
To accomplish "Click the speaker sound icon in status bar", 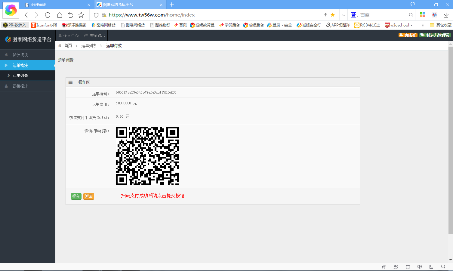I will [x=419, y=267].
